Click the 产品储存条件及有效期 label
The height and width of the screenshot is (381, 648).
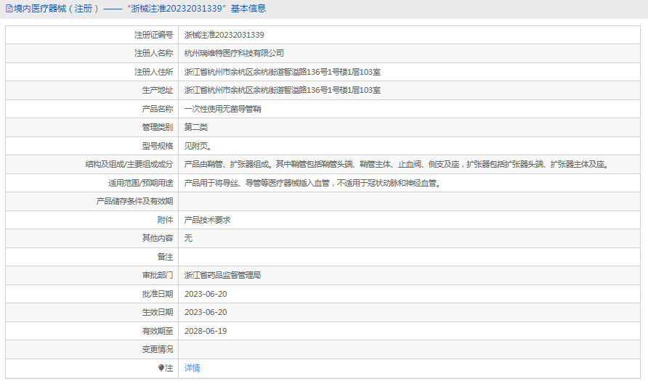134,201
